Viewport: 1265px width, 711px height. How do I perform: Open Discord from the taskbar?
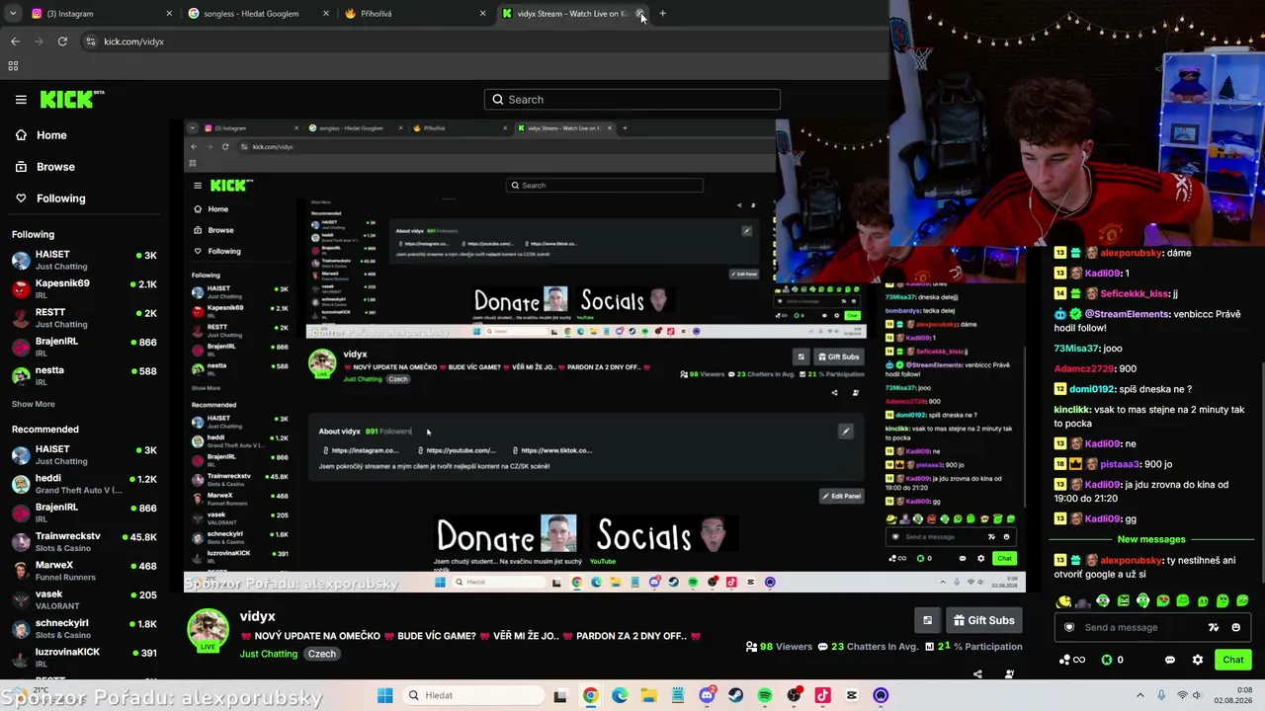click(707, 695)
